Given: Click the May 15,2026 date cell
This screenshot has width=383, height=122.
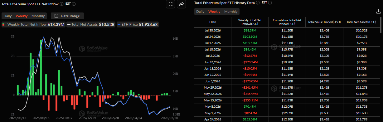Looking at the screenshot, I should pyautogui.click(x=212, y=100).
